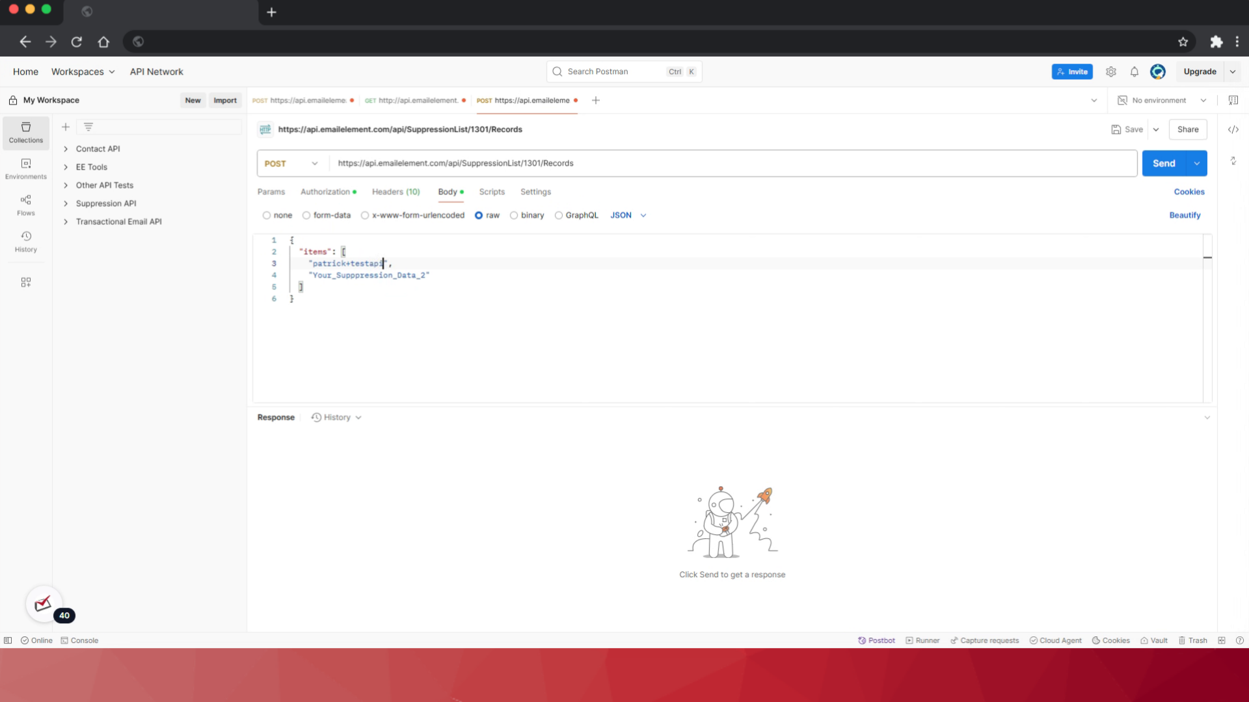Click the Send button
Screen dimensions: 1249x702
click(1164, 164)
